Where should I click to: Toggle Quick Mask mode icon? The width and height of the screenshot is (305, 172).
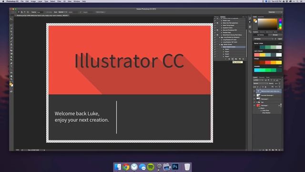pyautogui.click(x=11, y=88)
